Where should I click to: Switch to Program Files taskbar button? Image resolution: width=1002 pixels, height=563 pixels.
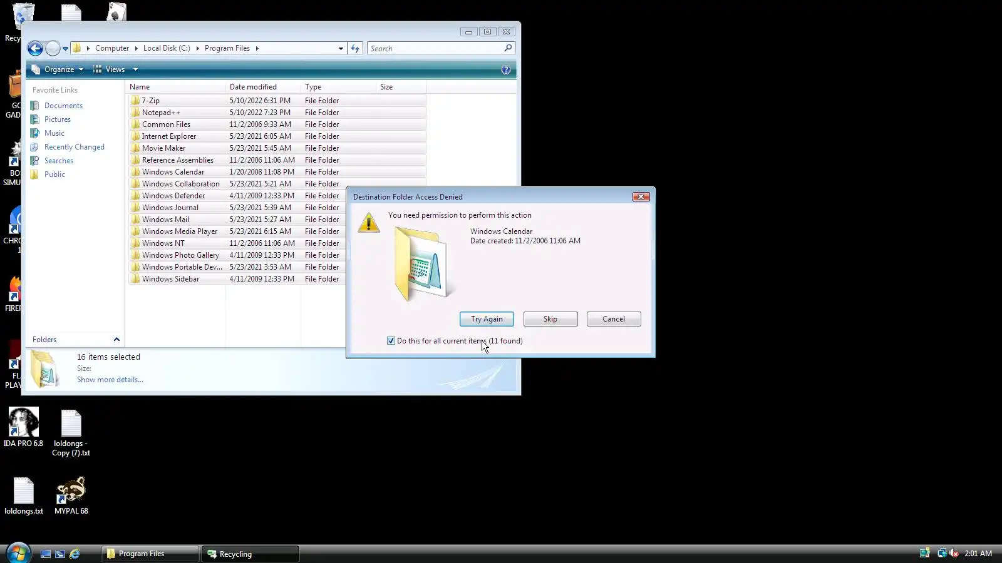coord(150,554)
